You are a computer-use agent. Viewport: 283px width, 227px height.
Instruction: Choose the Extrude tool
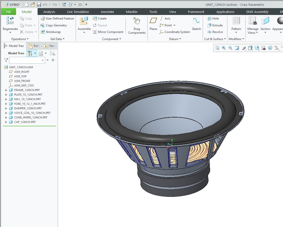coord(215,25)
